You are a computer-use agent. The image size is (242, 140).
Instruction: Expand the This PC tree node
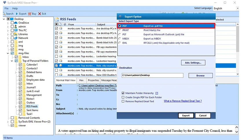[8, 30]
